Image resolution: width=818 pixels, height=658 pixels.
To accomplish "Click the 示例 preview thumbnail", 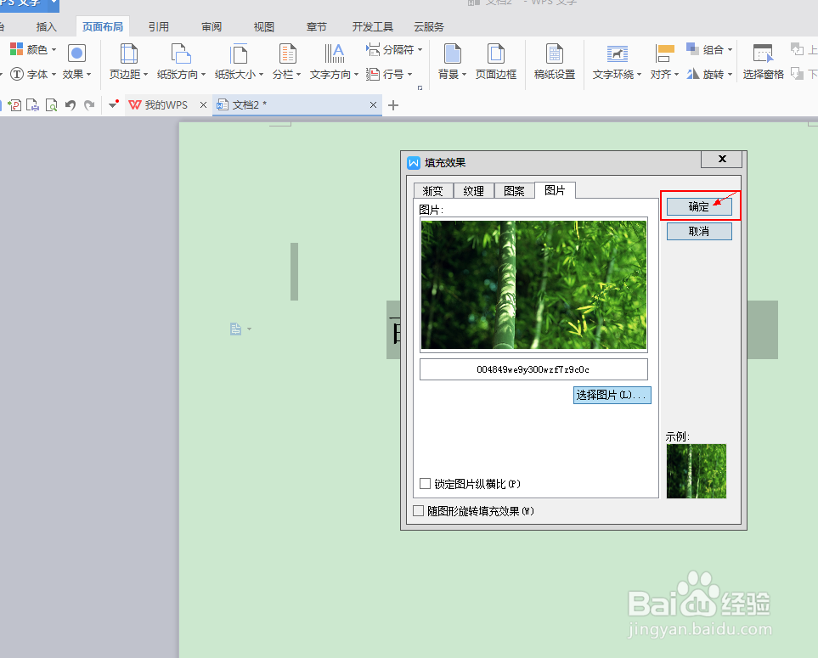I will click(696, 471).
